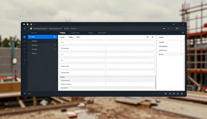Click the icon at the right end of the dark tab bar

[x=183, y=33]
